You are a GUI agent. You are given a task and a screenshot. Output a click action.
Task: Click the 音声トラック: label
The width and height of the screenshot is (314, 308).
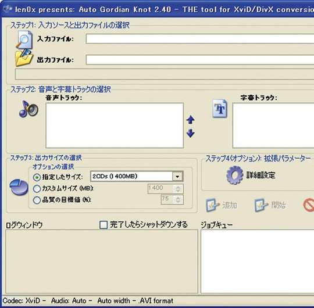64,98
